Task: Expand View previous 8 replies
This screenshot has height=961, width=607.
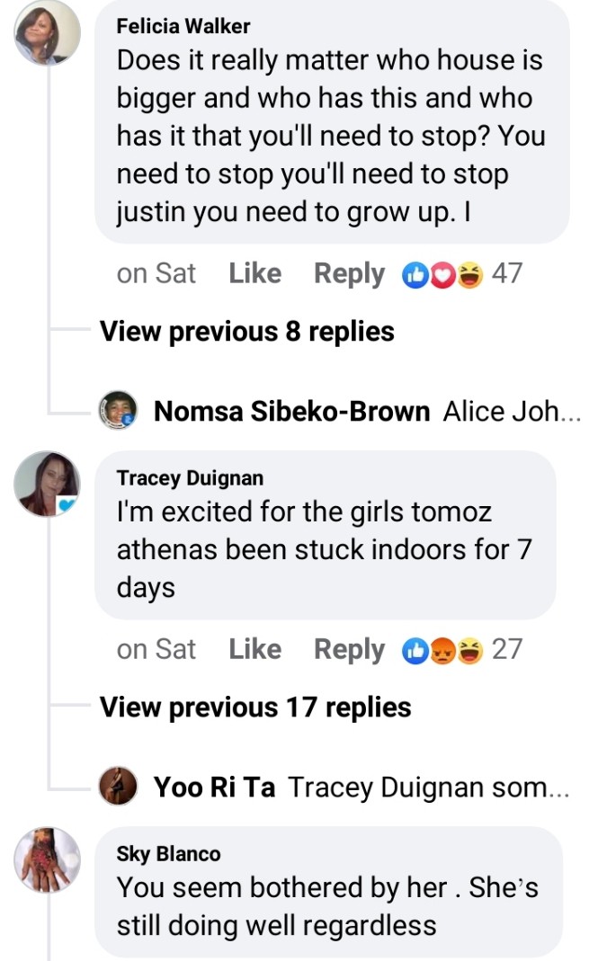Action: [x=246, y=332]
